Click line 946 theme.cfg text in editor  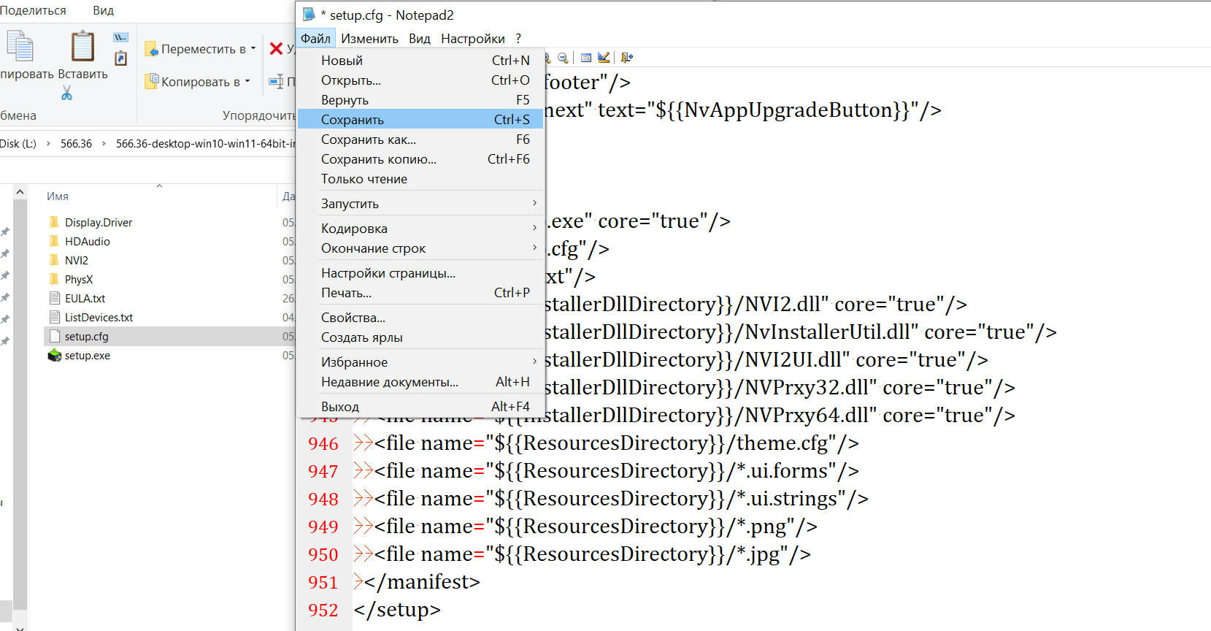tap(617, 443)
